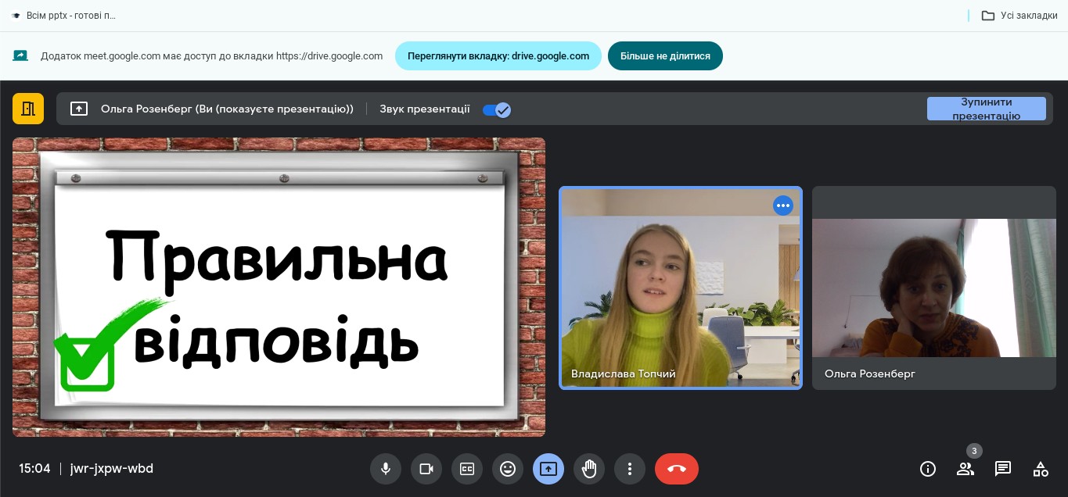
Task: Click Зупинити презентацію button
Action: click(986, 109)
